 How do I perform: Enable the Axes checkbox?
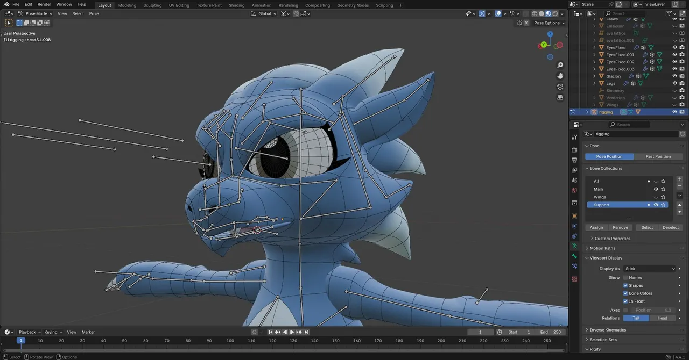pyautogui.click(x=625, y=310)
